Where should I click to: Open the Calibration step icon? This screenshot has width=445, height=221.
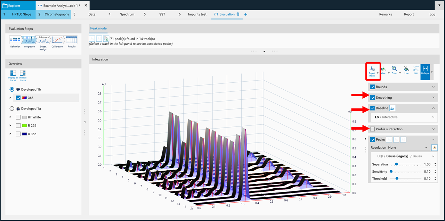click(57, 40)
